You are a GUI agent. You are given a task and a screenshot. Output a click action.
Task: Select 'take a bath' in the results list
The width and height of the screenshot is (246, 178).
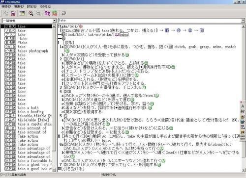click(x=29, y=108)
